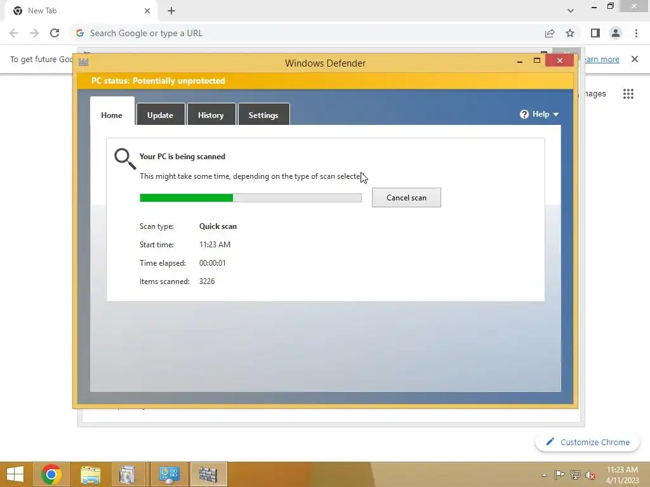Close the Windows Defender window
Image resolution: width=650 pixels, height=487 pixels.
pyautogui.click(x=560, y=60)
